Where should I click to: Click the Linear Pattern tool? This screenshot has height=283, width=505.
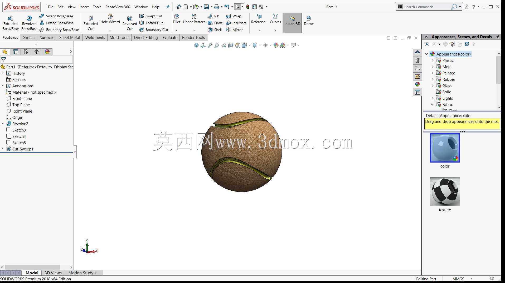194,19
